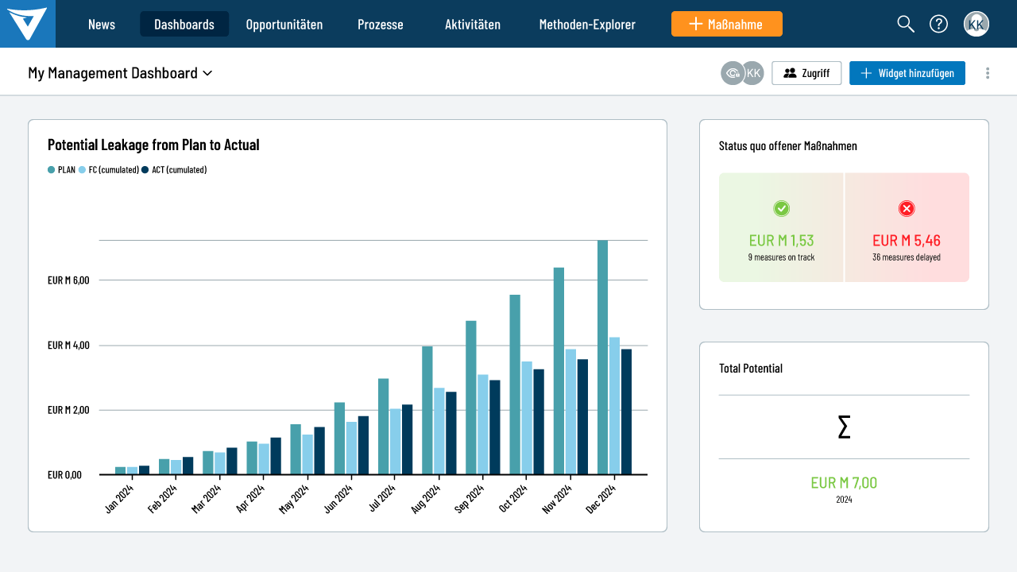1017x572 pixels.
Task: Toggle the PLAN series in chart legend
Action: tap(62, 169)
